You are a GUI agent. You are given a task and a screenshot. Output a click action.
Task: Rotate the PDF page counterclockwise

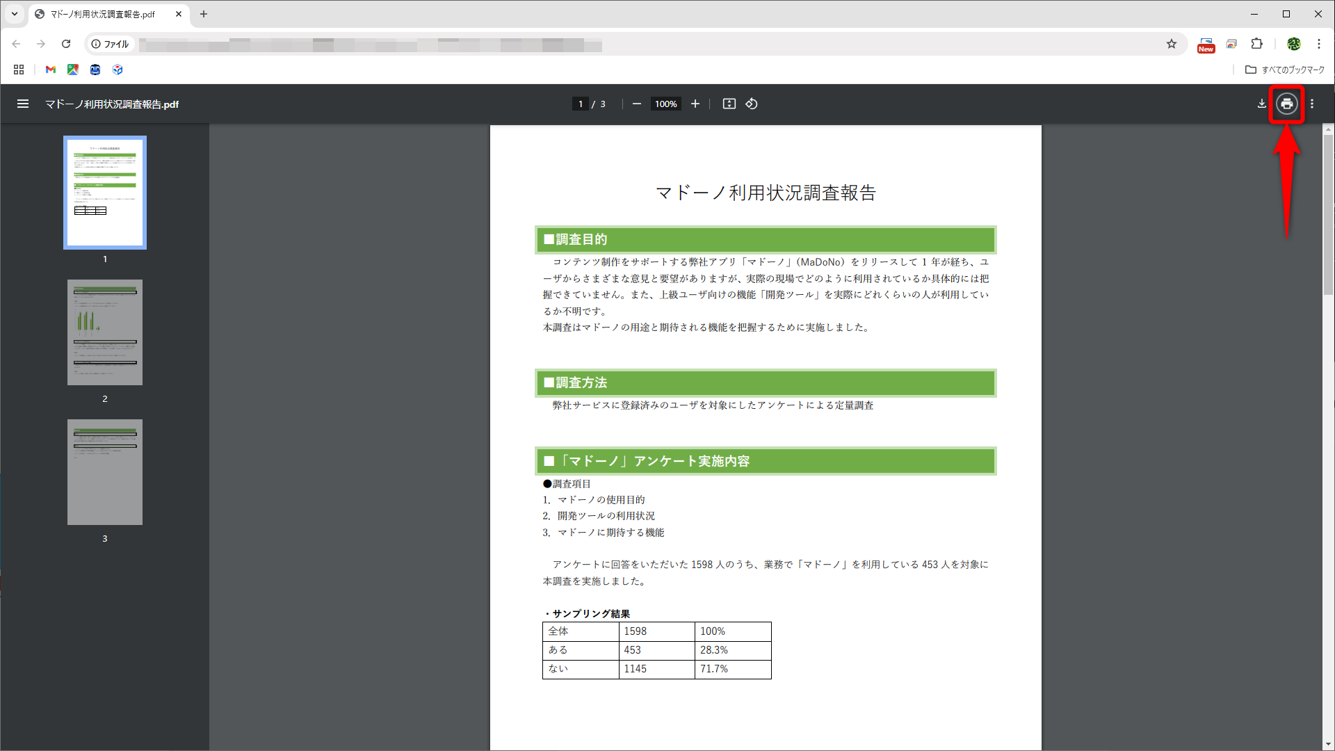pos(752,104)
